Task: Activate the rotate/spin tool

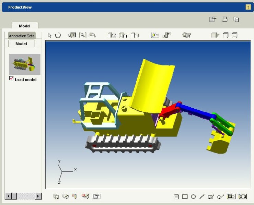Action: tap(57, 35)
